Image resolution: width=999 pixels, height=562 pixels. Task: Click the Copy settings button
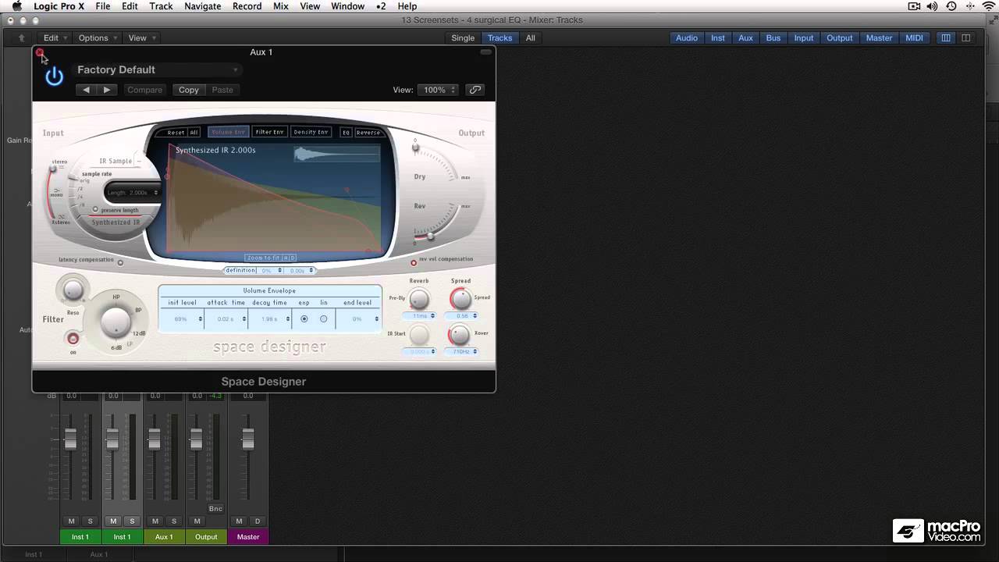(189, 90)
